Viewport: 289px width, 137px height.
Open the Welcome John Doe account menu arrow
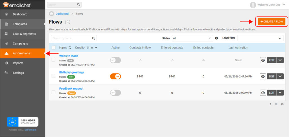coord(283,5)
